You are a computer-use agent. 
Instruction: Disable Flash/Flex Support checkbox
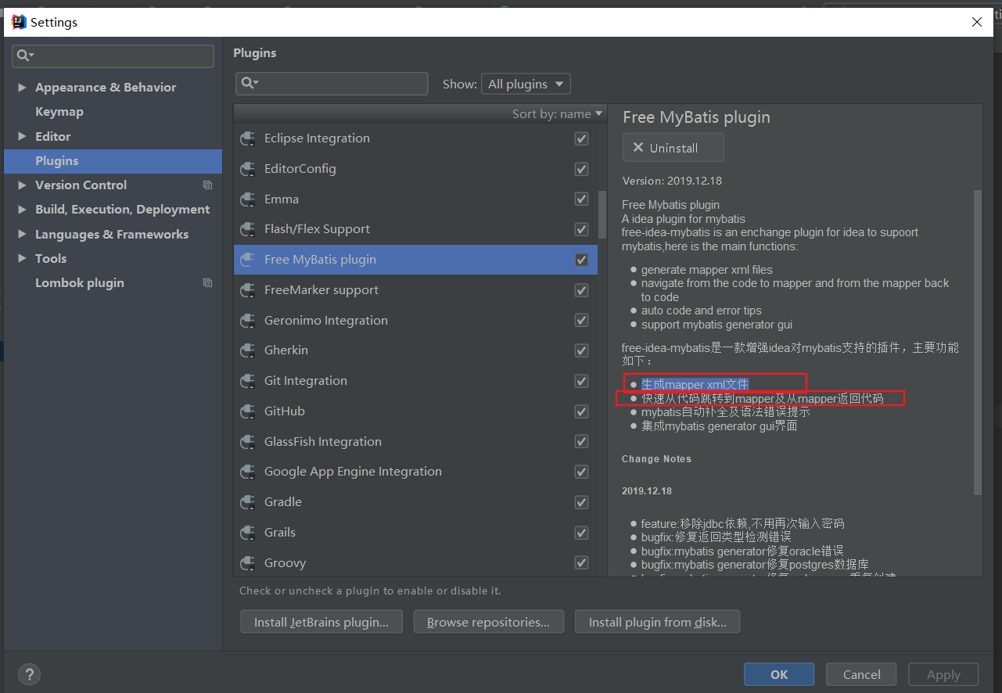[581, 229]
